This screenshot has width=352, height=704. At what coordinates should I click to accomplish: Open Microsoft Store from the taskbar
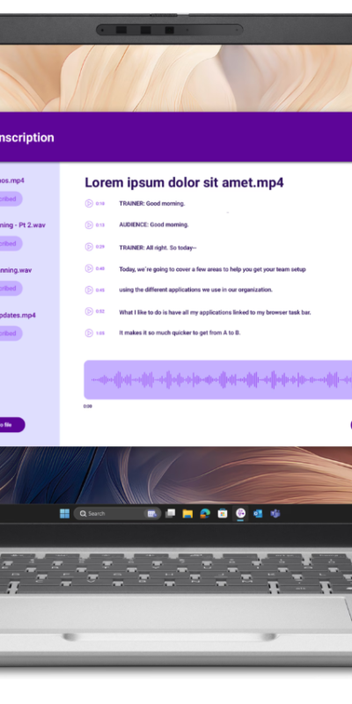pyautogui.click(x=223, y=513)
